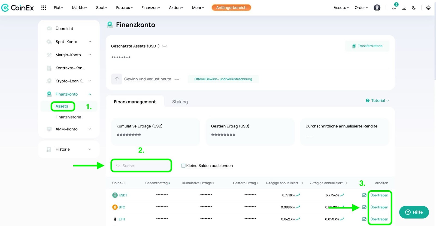436x227 pixels.
Task: Open the Tutorial dropdown
Action: coord(377,100)
